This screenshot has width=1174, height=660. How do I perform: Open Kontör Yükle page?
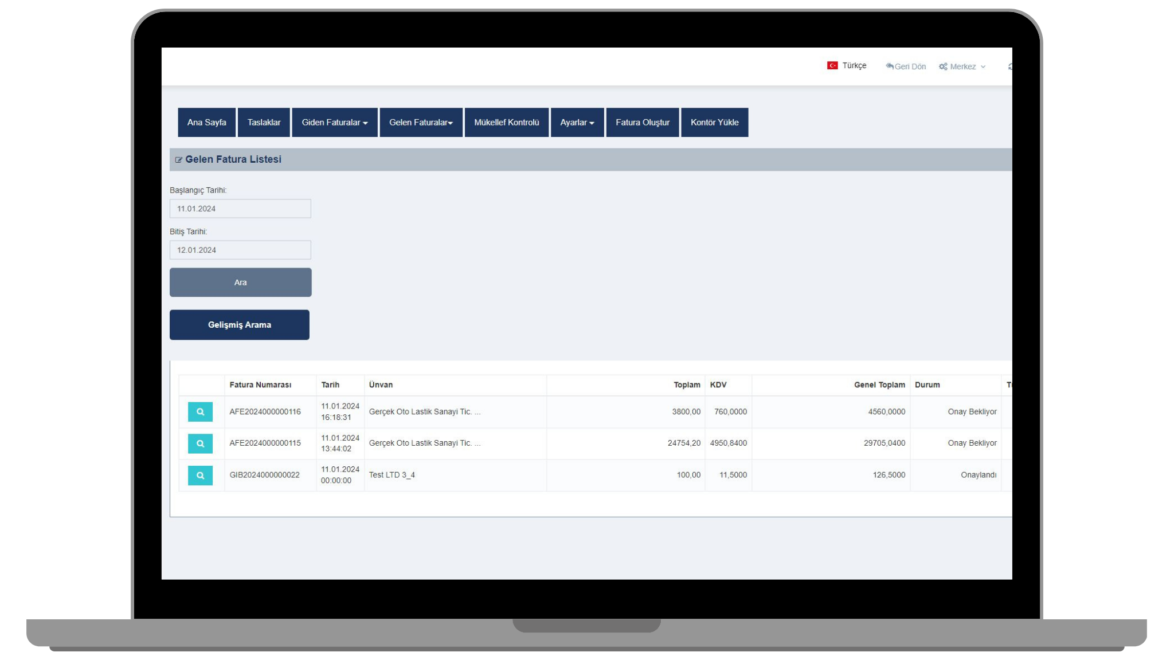(x=715, y=123)
